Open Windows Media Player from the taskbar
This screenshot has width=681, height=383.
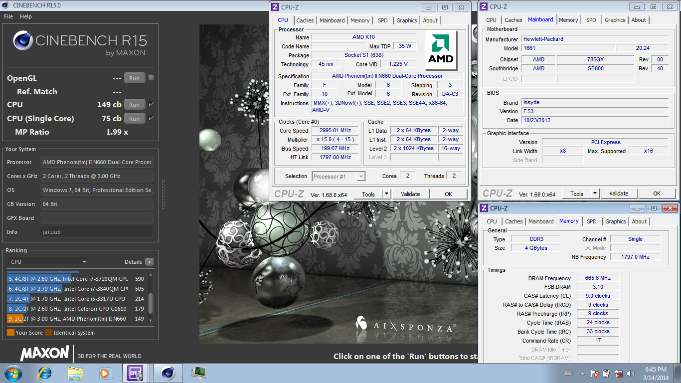coord(105,373)
